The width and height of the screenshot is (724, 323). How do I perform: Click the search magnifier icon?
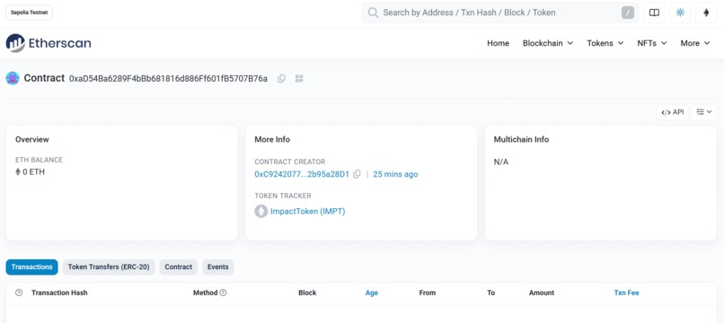pos(373,13)
